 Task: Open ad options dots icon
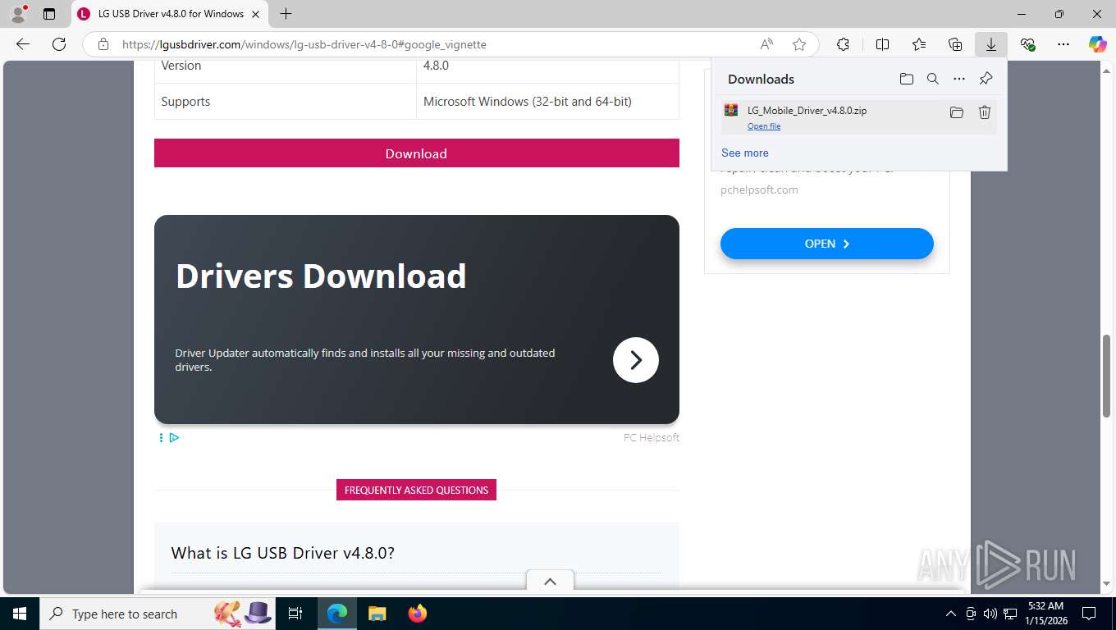161,438
